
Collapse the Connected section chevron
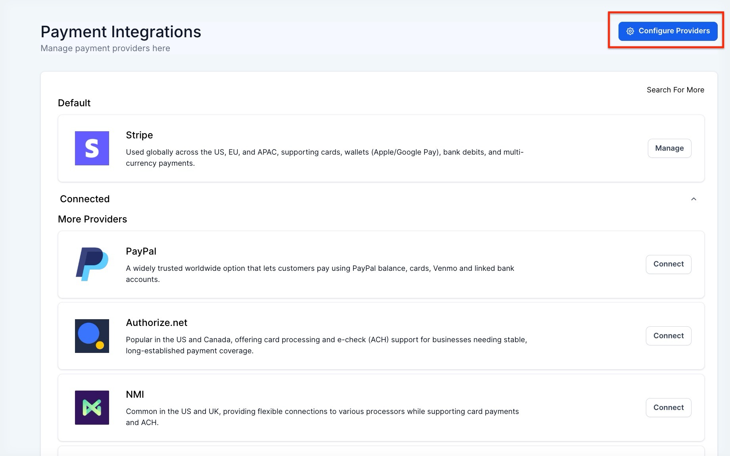(x=693, y=199)
